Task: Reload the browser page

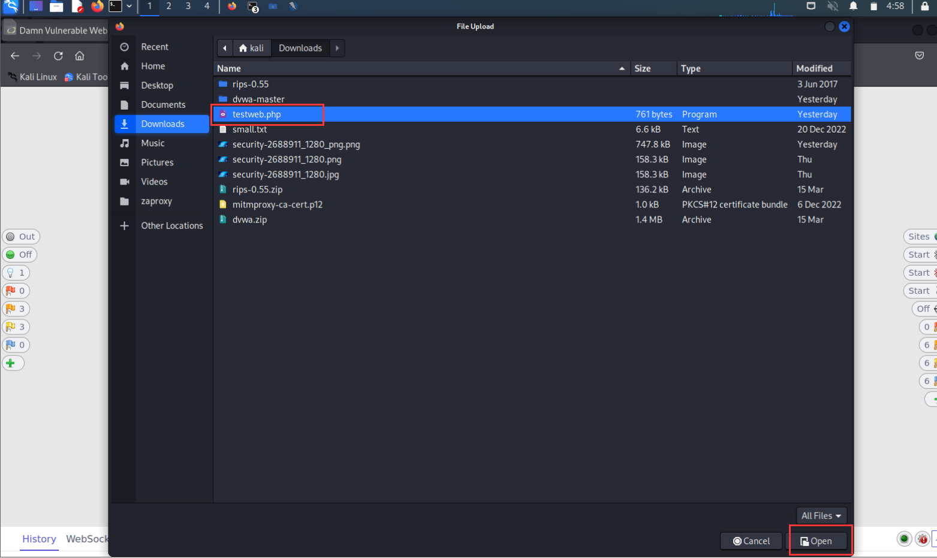Action: point(58,56)
